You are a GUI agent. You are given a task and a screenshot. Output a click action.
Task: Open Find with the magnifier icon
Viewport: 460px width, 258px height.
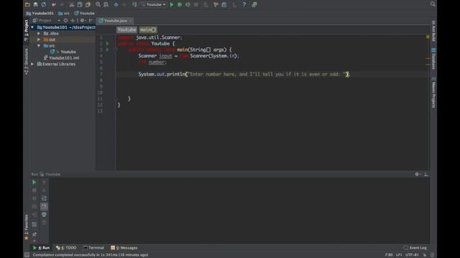point(98,4)
